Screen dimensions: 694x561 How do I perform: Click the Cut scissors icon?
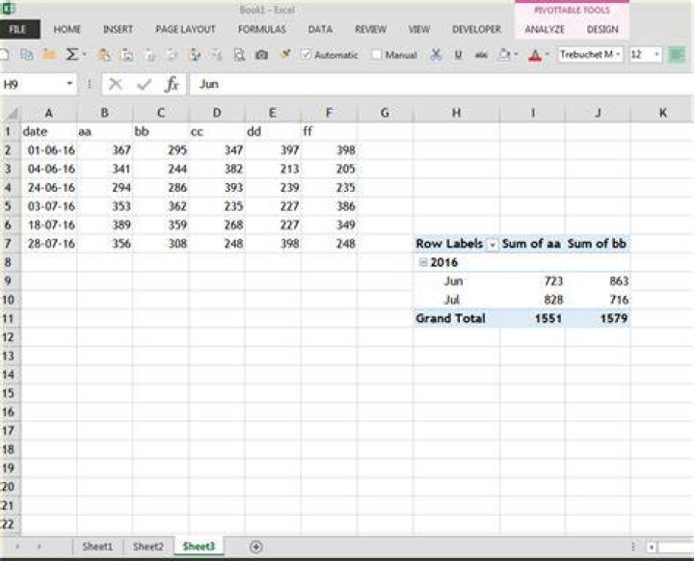click(436, 55)
